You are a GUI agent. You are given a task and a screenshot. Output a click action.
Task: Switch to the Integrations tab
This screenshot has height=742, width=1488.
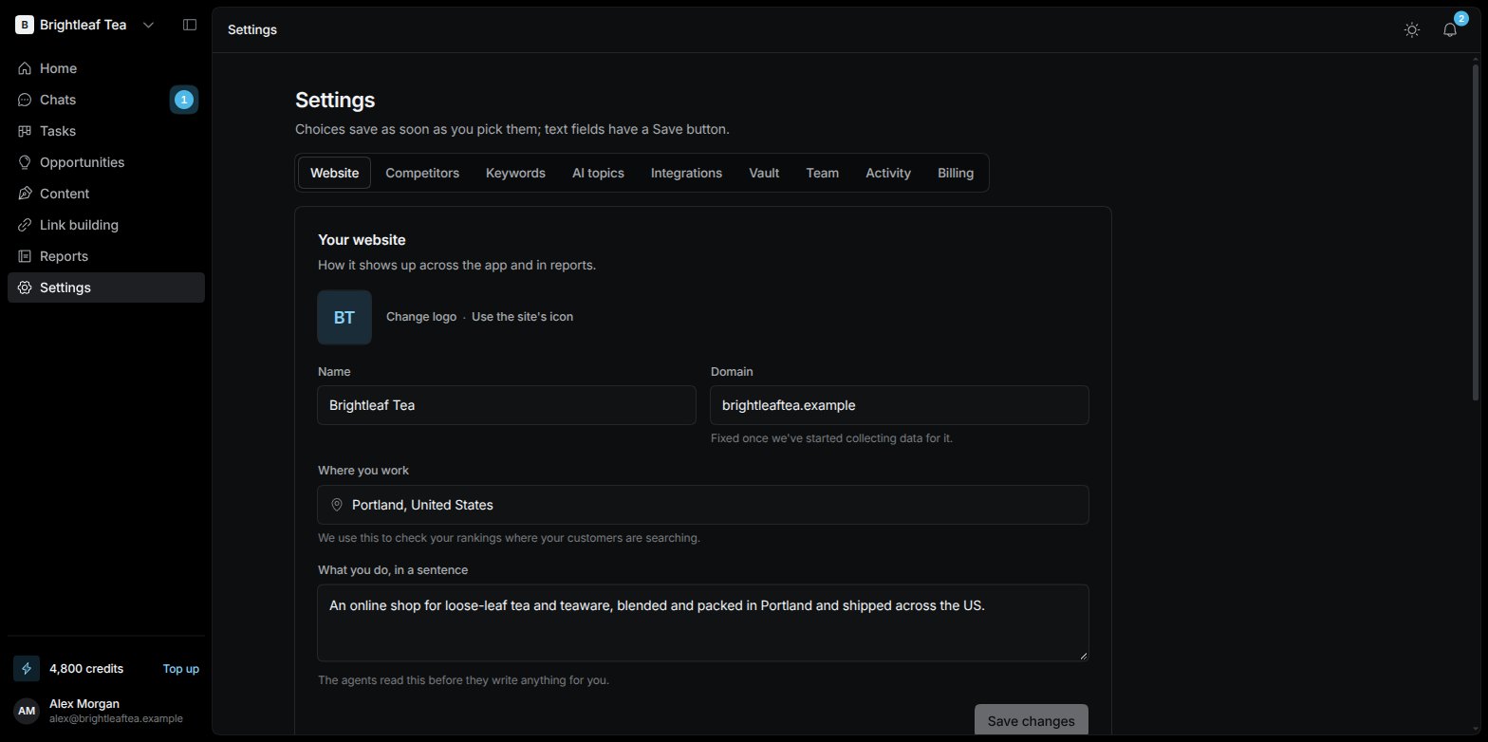(686, 173)
